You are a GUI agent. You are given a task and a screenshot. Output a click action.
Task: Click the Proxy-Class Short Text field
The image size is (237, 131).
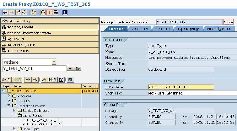coord(192,93)
